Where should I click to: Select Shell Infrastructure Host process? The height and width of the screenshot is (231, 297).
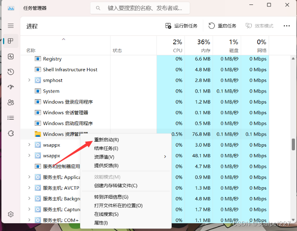point(70,70)
